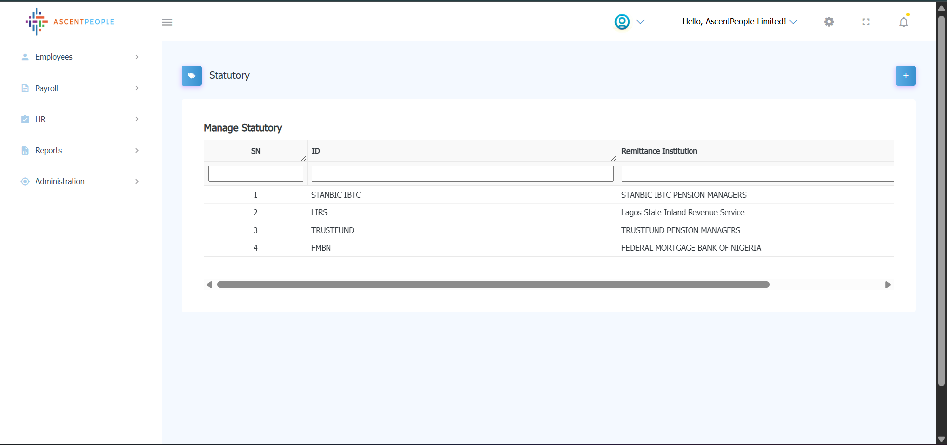Open the Reports menu item
The height and width of the screenshot is (445, 947).
click(48, 150)
